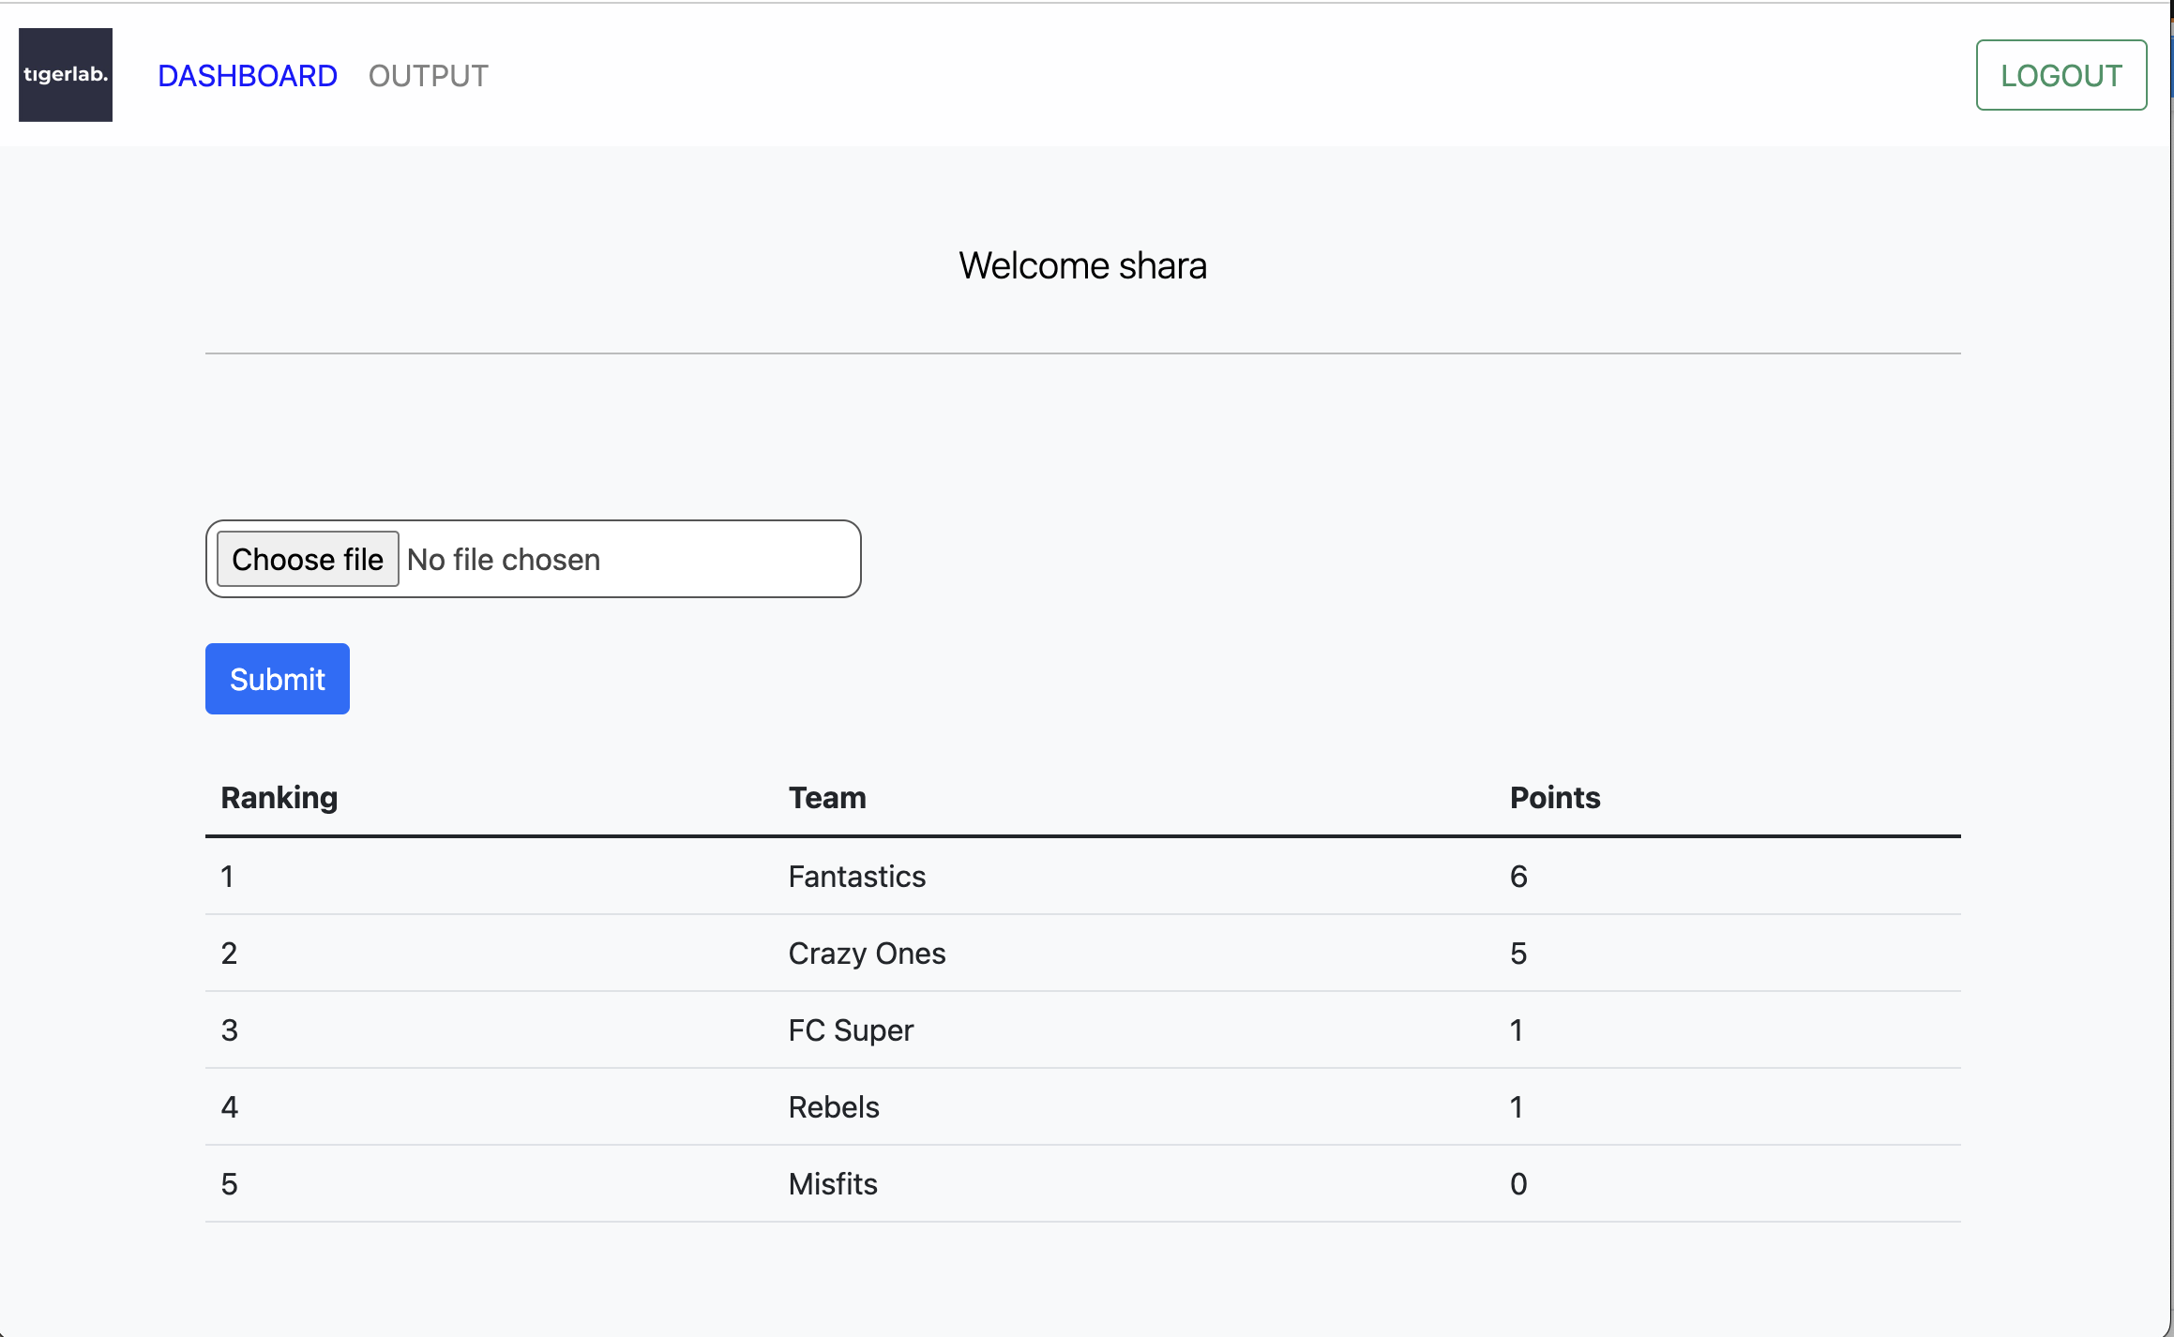Switch to the Output nav tab
Viewport: 2174px width, 1337px height.
pyautogui.click(x=428, y=76)
